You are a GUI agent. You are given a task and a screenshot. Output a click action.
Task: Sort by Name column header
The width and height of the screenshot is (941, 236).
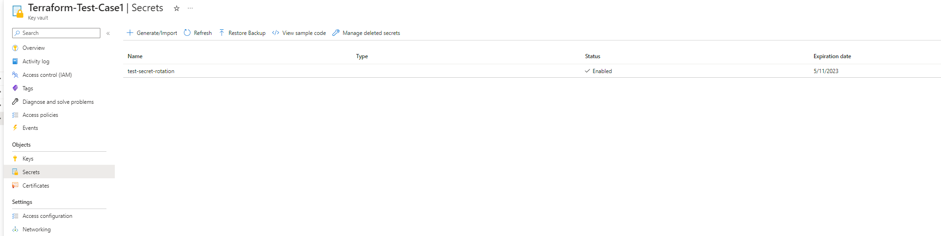pos(135,56)
